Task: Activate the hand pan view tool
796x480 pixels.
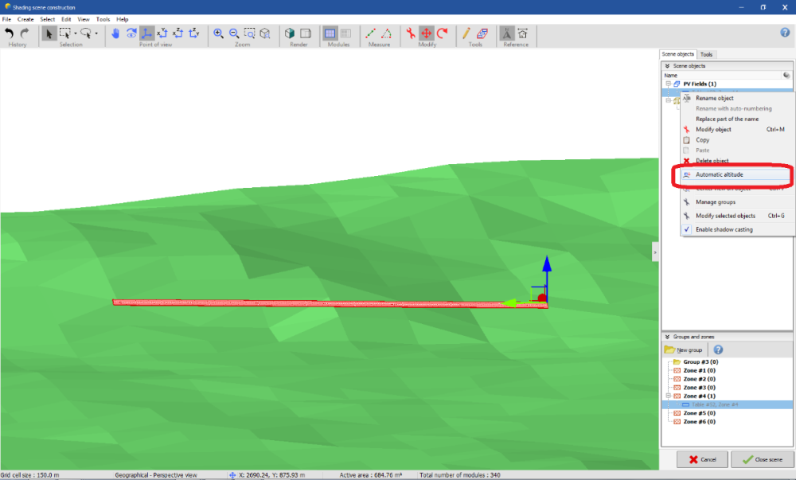Action: pyautogui.click(x=115, y=33)
